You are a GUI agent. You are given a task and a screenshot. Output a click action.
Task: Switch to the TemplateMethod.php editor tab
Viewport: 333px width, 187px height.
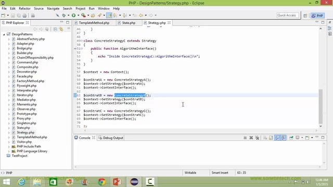pyautogui.click(x=94, y=23)
